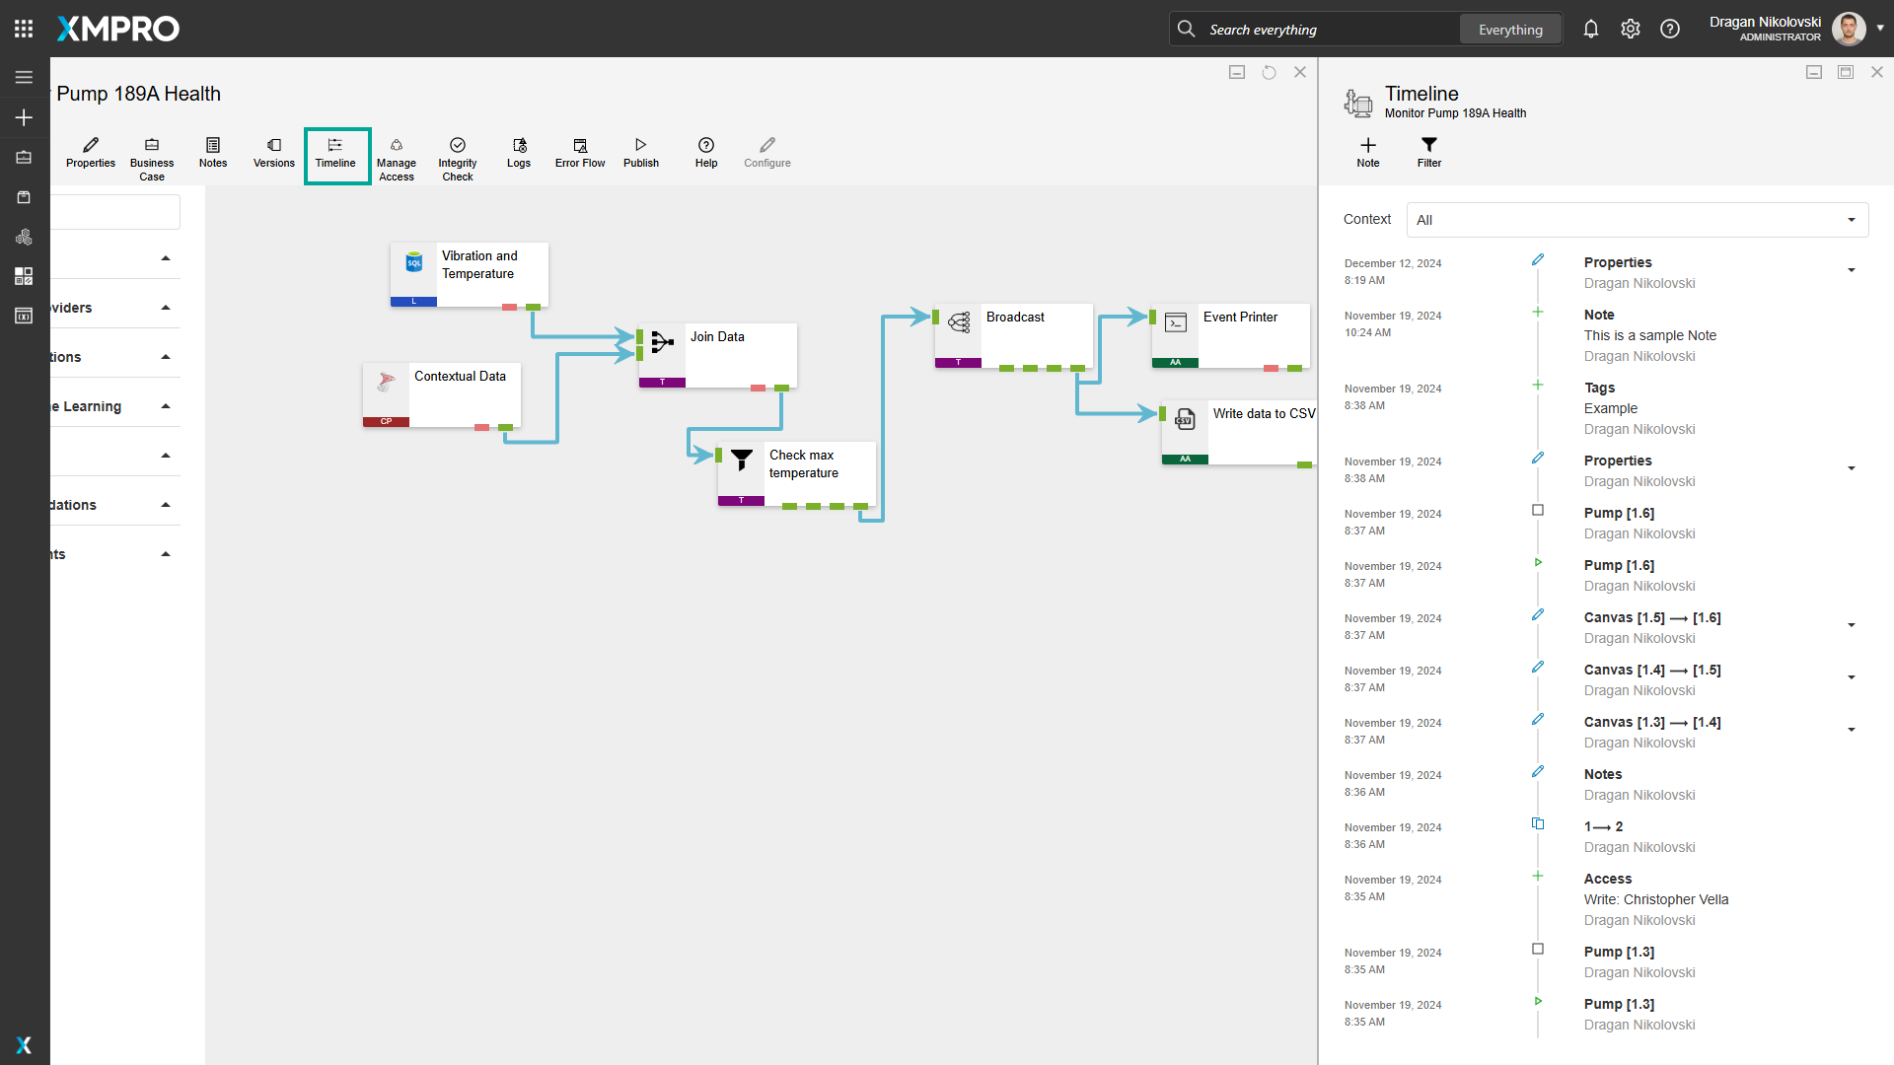This screenshot has width=1894, height=1065.
Task: Open Notes from the toolbar
Action: tap(212, 155)
